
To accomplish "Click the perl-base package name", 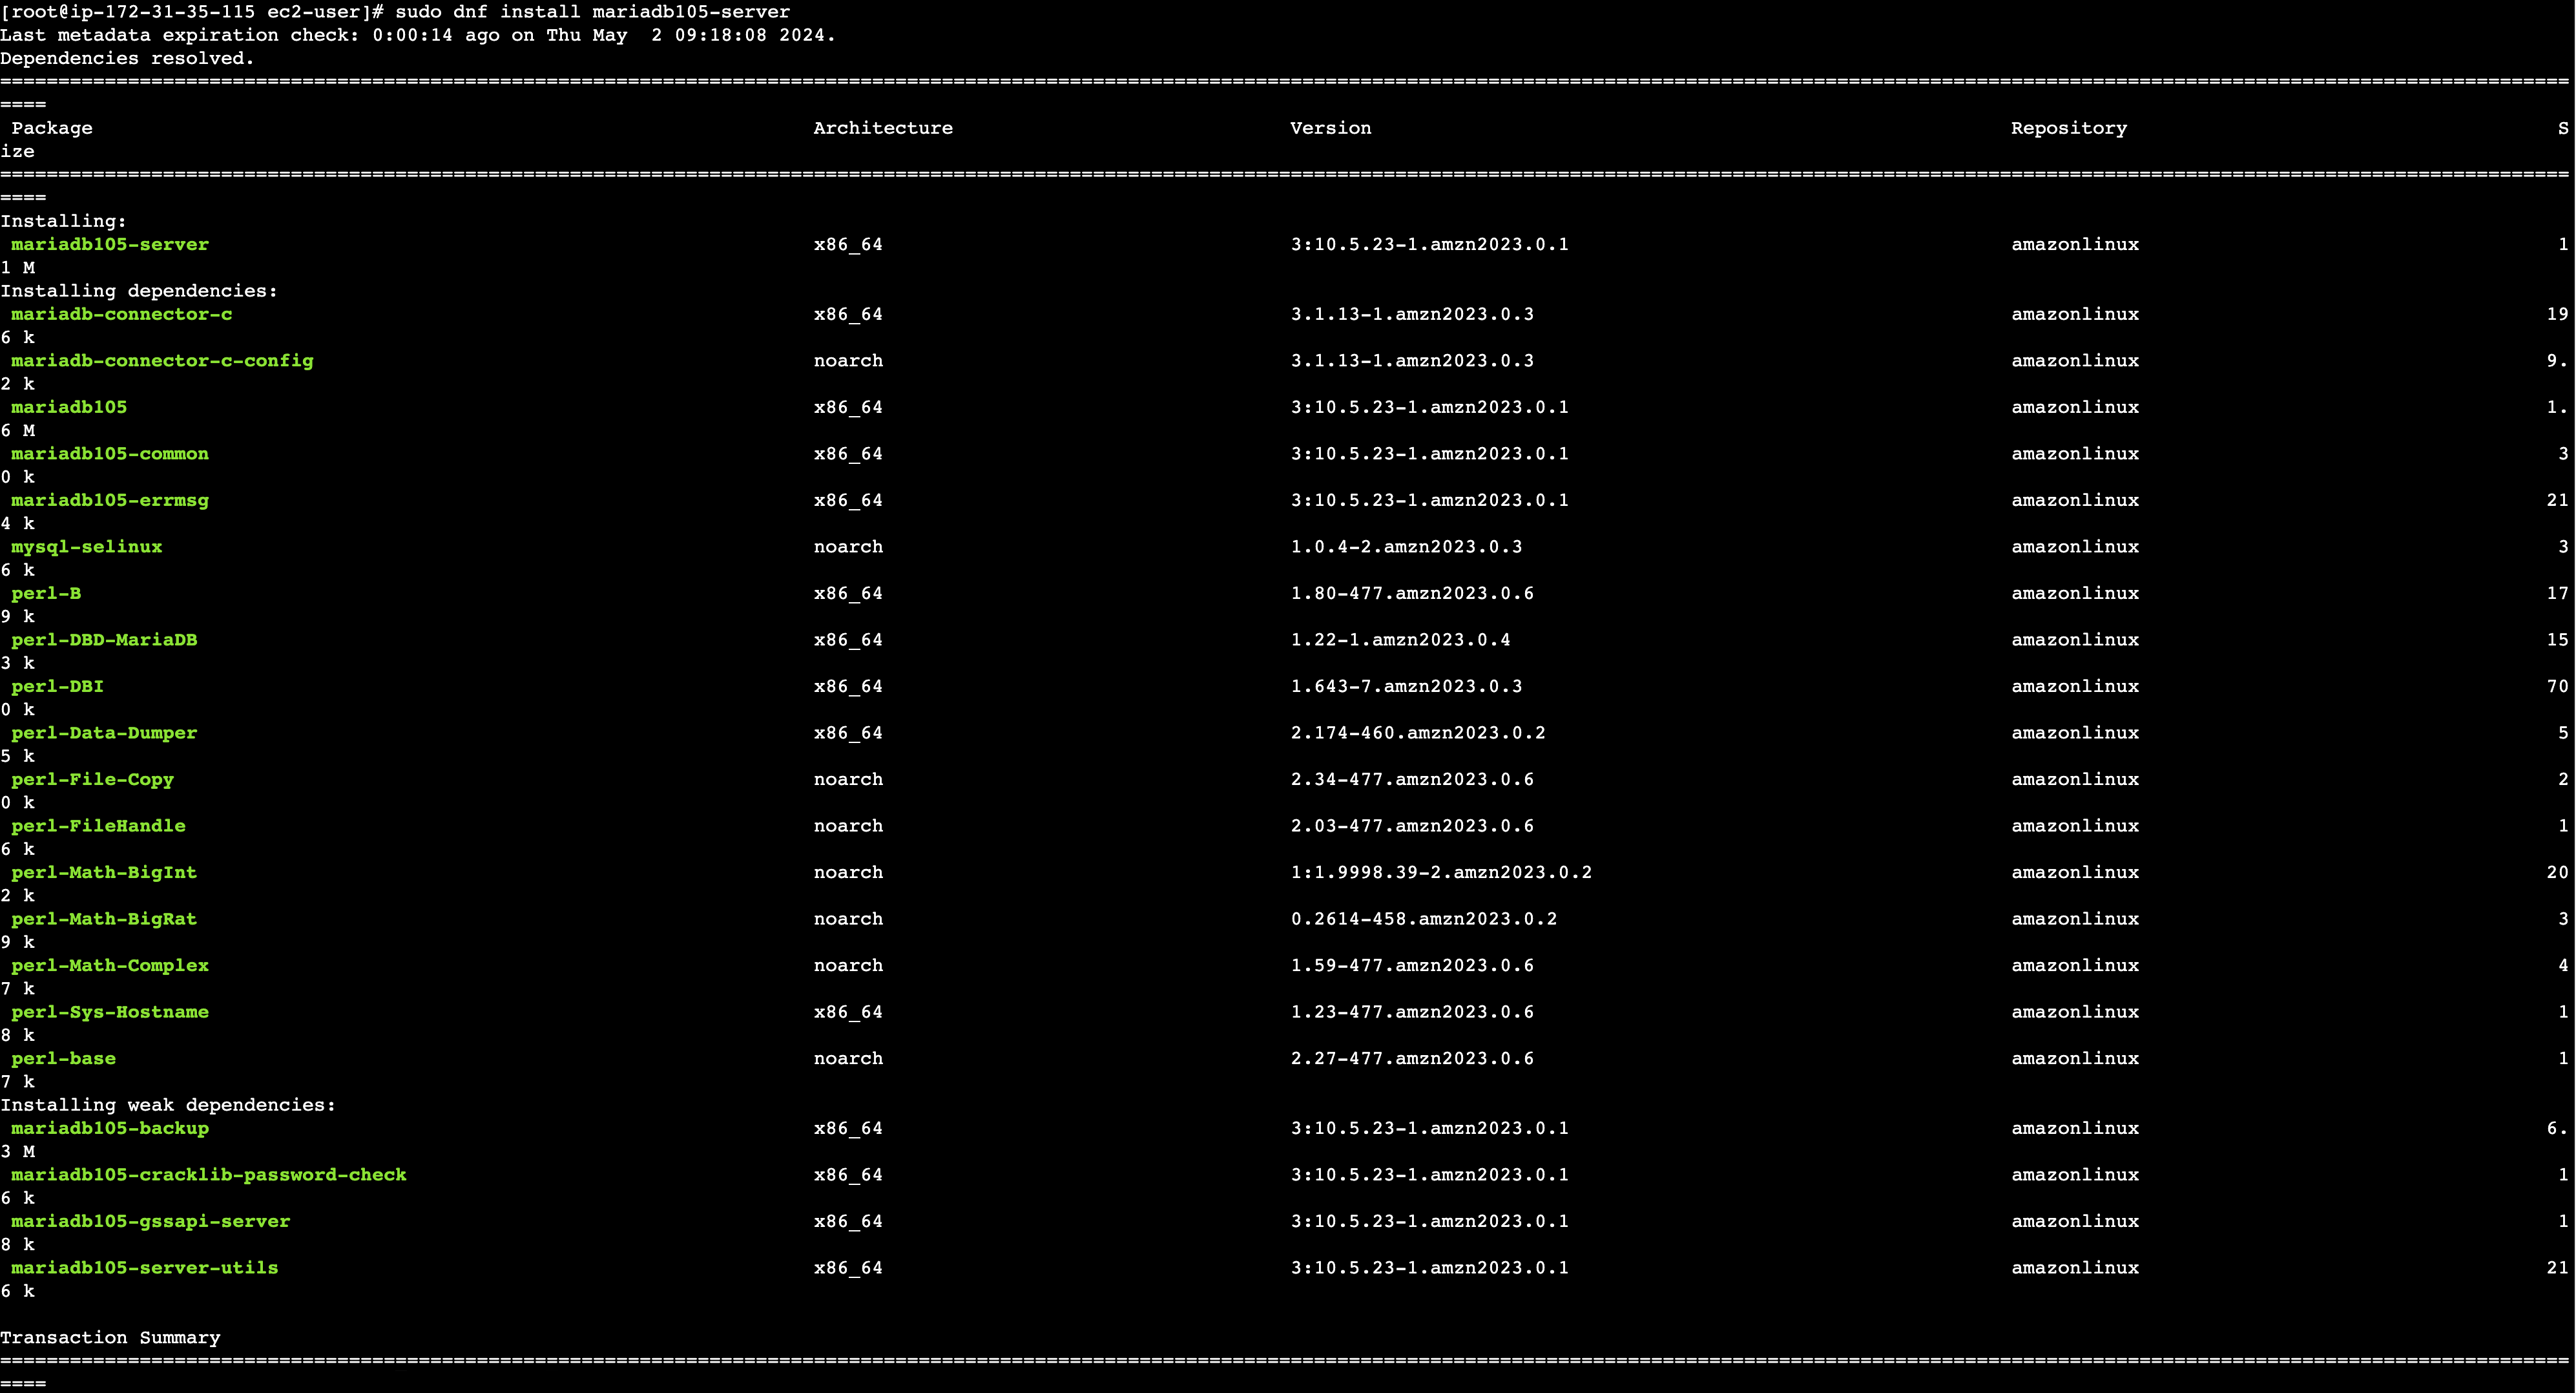I will point(63,1058).
